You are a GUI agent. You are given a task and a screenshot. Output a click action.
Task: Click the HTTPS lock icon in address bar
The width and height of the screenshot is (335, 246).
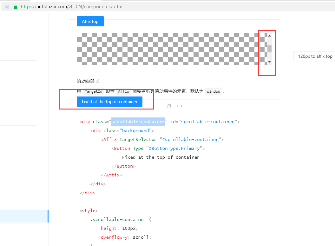point(15,6)
